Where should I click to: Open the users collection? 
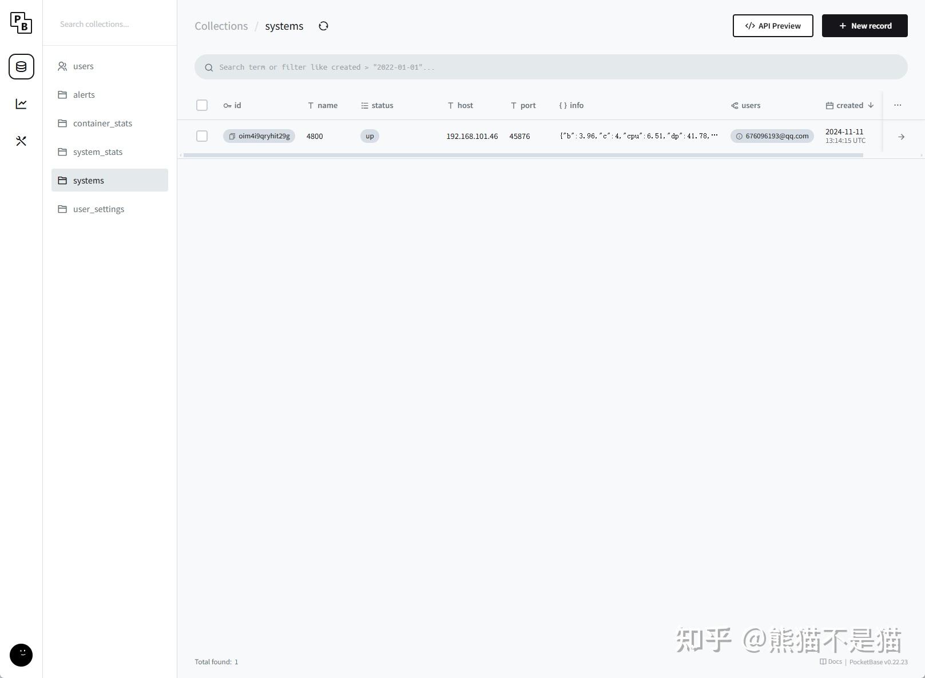pos(110,66)
